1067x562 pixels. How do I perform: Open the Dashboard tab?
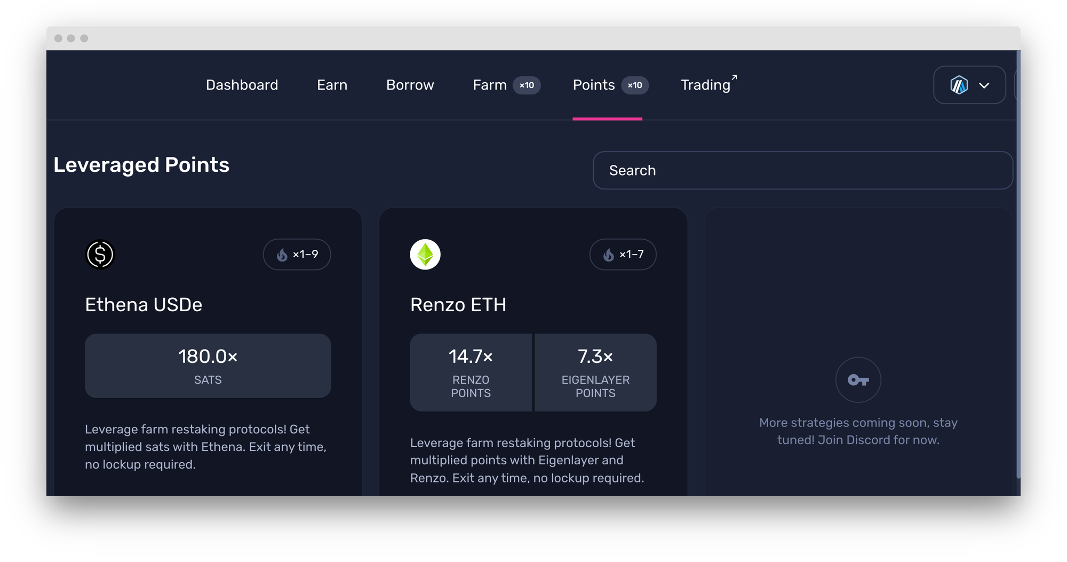[x=242, y=85]
